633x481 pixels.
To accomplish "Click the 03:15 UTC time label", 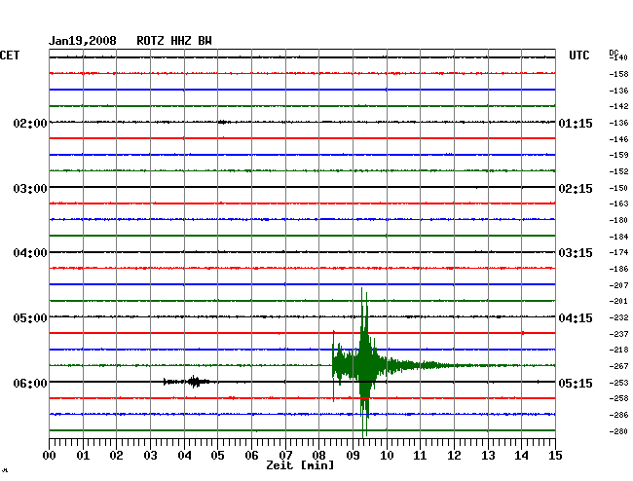I will pos(576,253).
